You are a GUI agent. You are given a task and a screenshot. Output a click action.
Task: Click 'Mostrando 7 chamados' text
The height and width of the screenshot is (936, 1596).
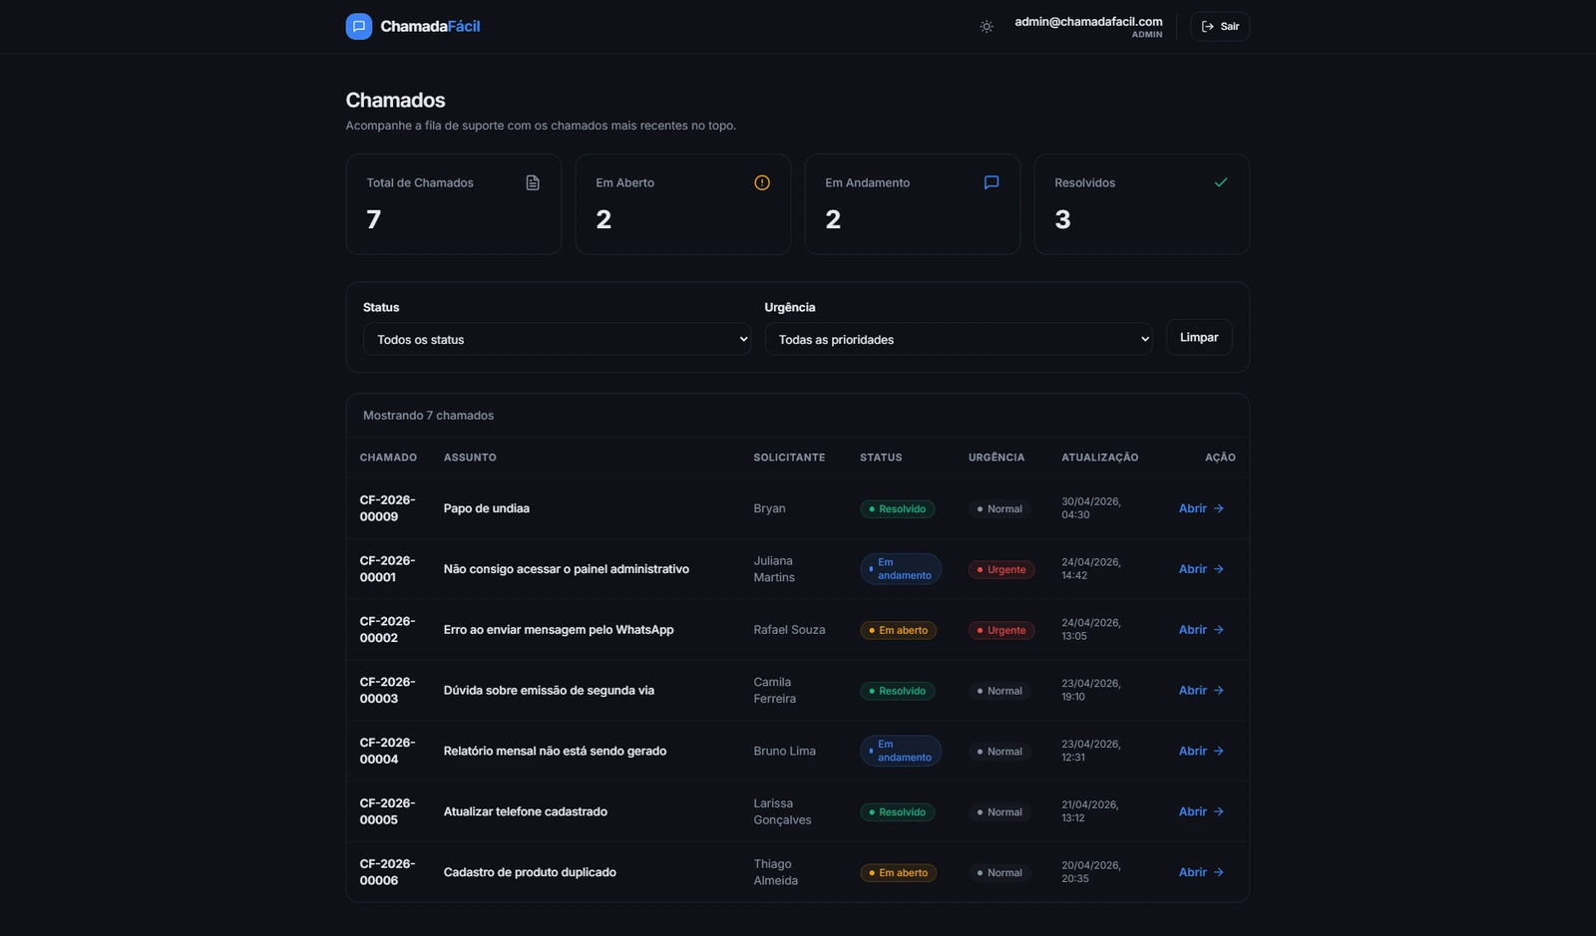[x=428, y=416]
